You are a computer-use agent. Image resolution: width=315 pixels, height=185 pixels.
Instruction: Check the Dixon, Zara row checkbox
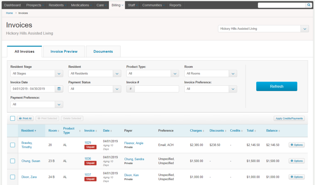click(13, 177)
